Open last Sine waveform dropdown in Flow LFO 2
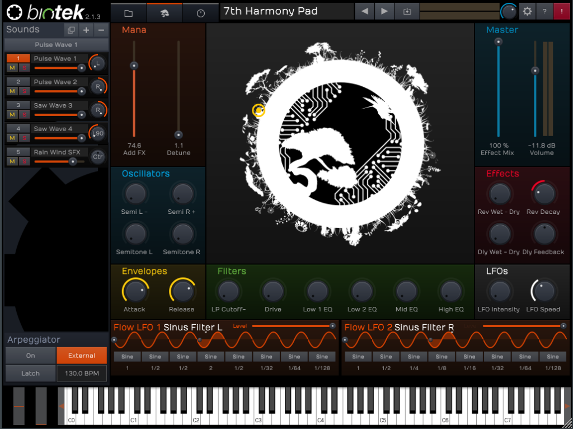Screen dimensions: 573x429 (x=552, y=357)
